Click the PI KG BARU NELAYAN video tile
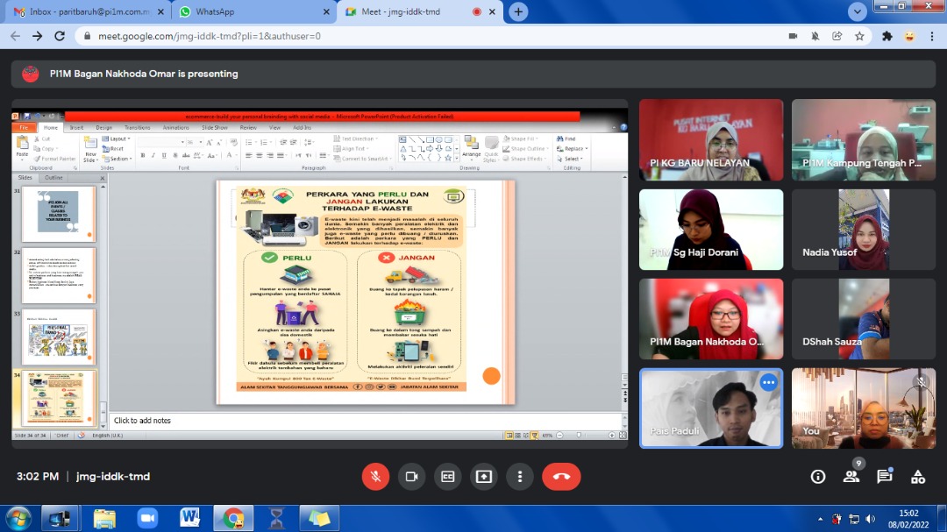 (x=711, y=139)
